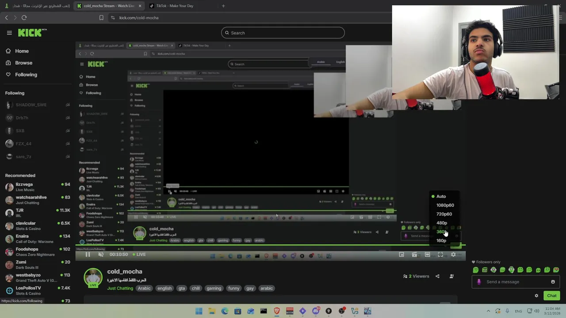Open clavicular recommended channel
This screenshot has width=566, height=318.
[x=38, y=226]
